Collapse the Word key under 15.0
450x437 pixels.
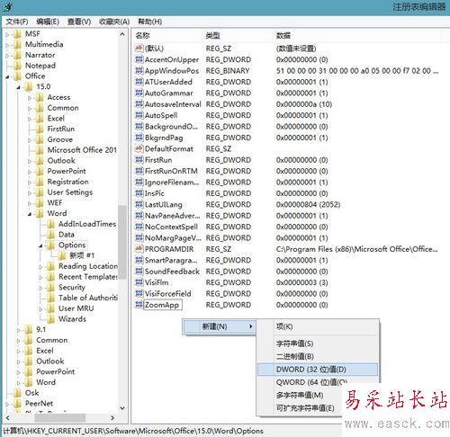pyautogui.click(x=30, y=214)
